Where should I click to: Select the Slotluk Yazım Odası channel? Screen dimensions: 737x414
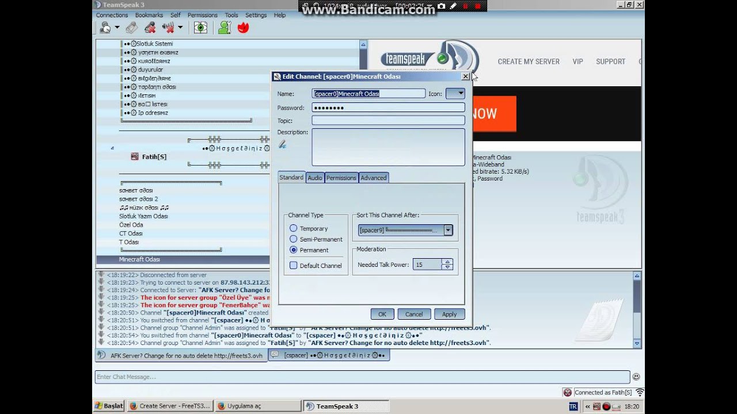[x=143, y=216]
